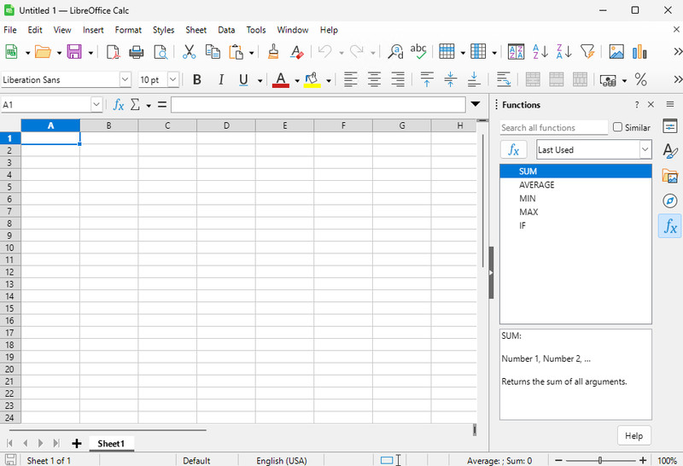Viewport: 683px width, 466px height.
Task: Click the Insert Chart icon
Action: (639, 52)
